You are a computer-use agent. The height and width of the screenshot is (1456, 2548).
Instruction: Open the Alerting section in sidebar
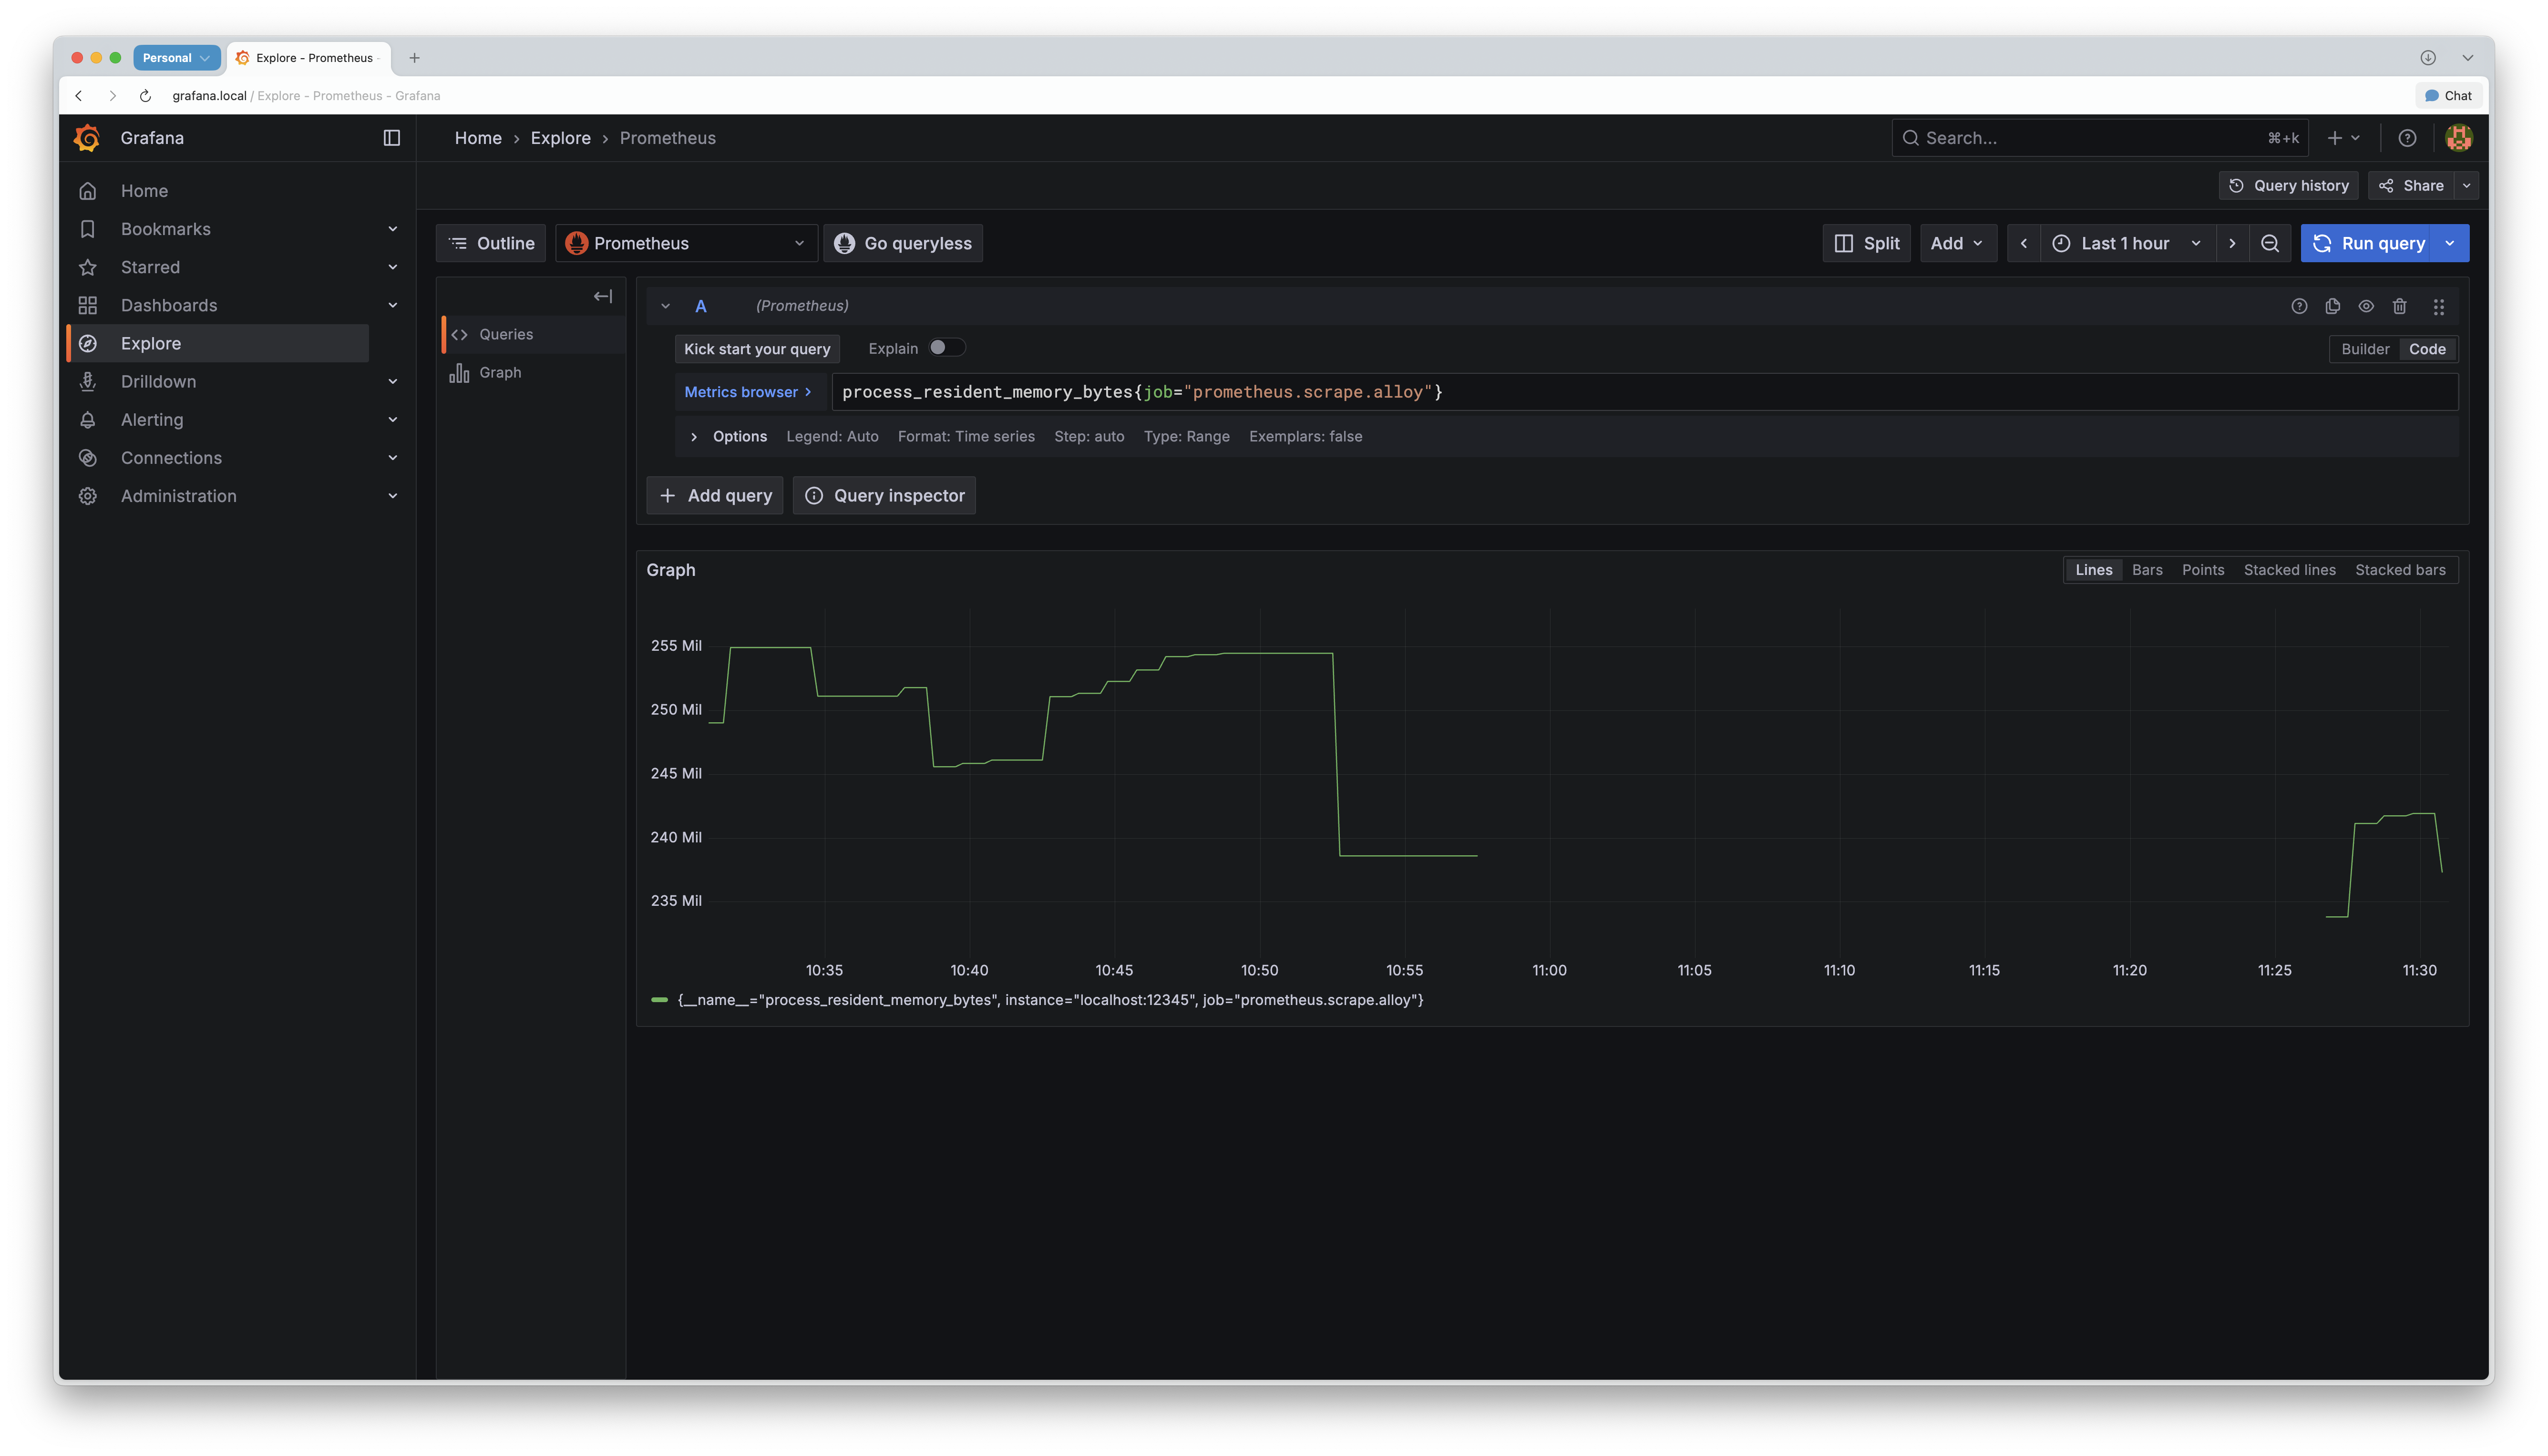[152, 419]
